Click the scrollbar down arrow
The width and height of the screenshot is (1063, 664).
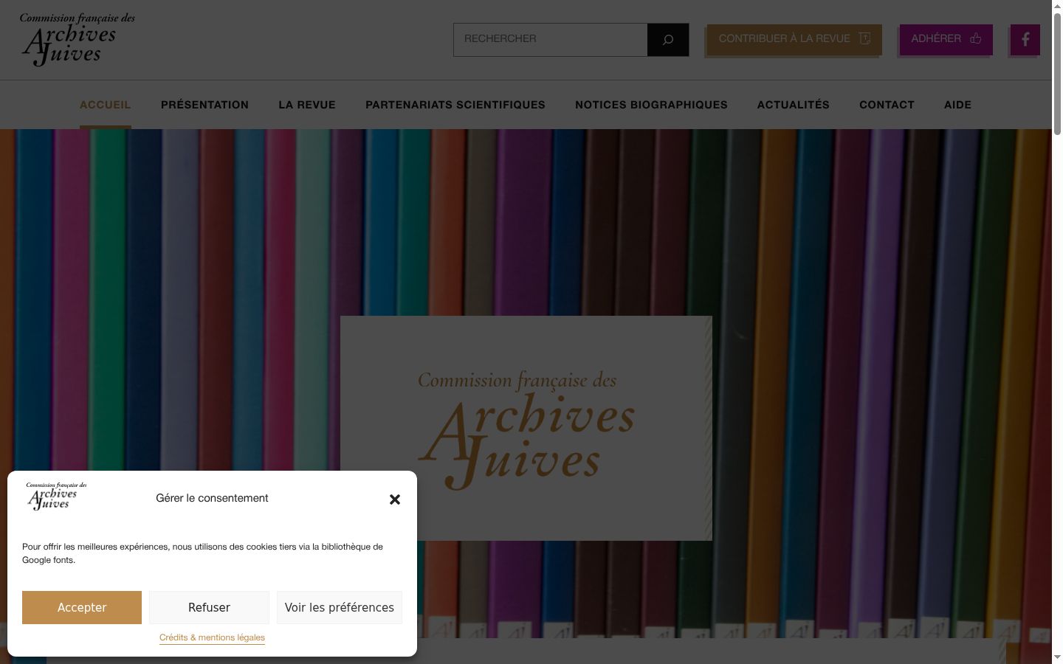1057,657
